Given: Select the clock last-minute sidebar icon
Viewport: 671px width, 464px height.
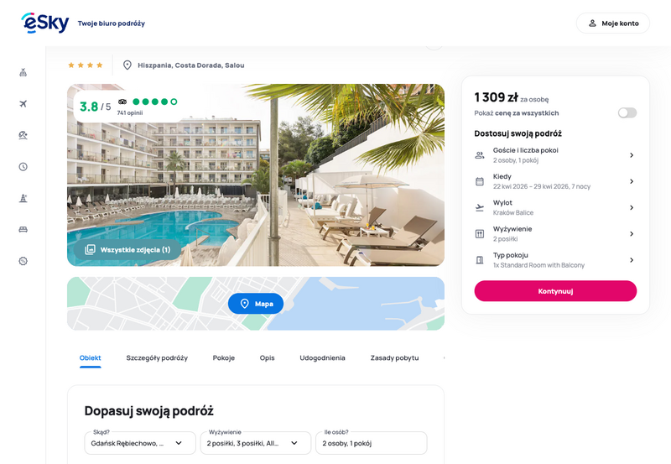Looking at the screenshot, I should [23, 167].
